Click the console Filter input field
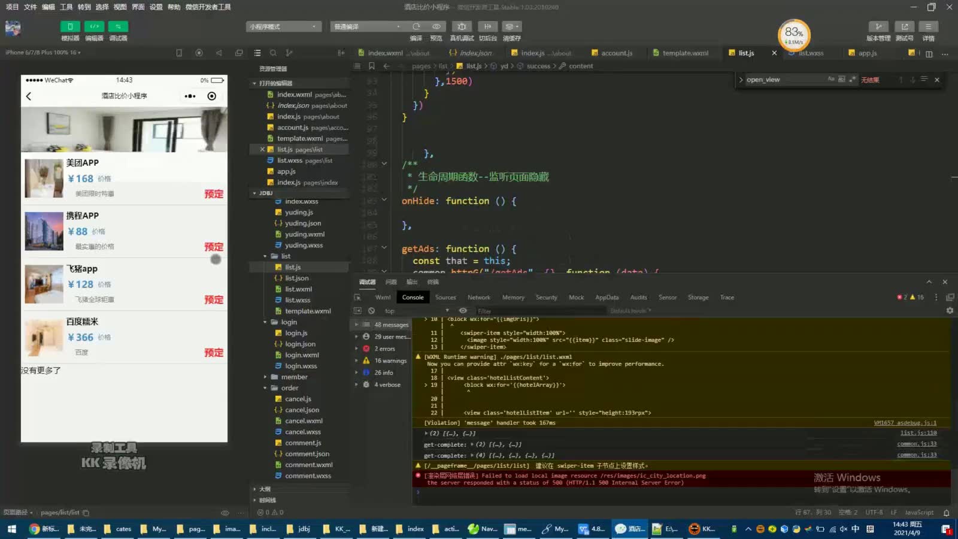The width and height of the screenshot is (958, 539). 540,311
